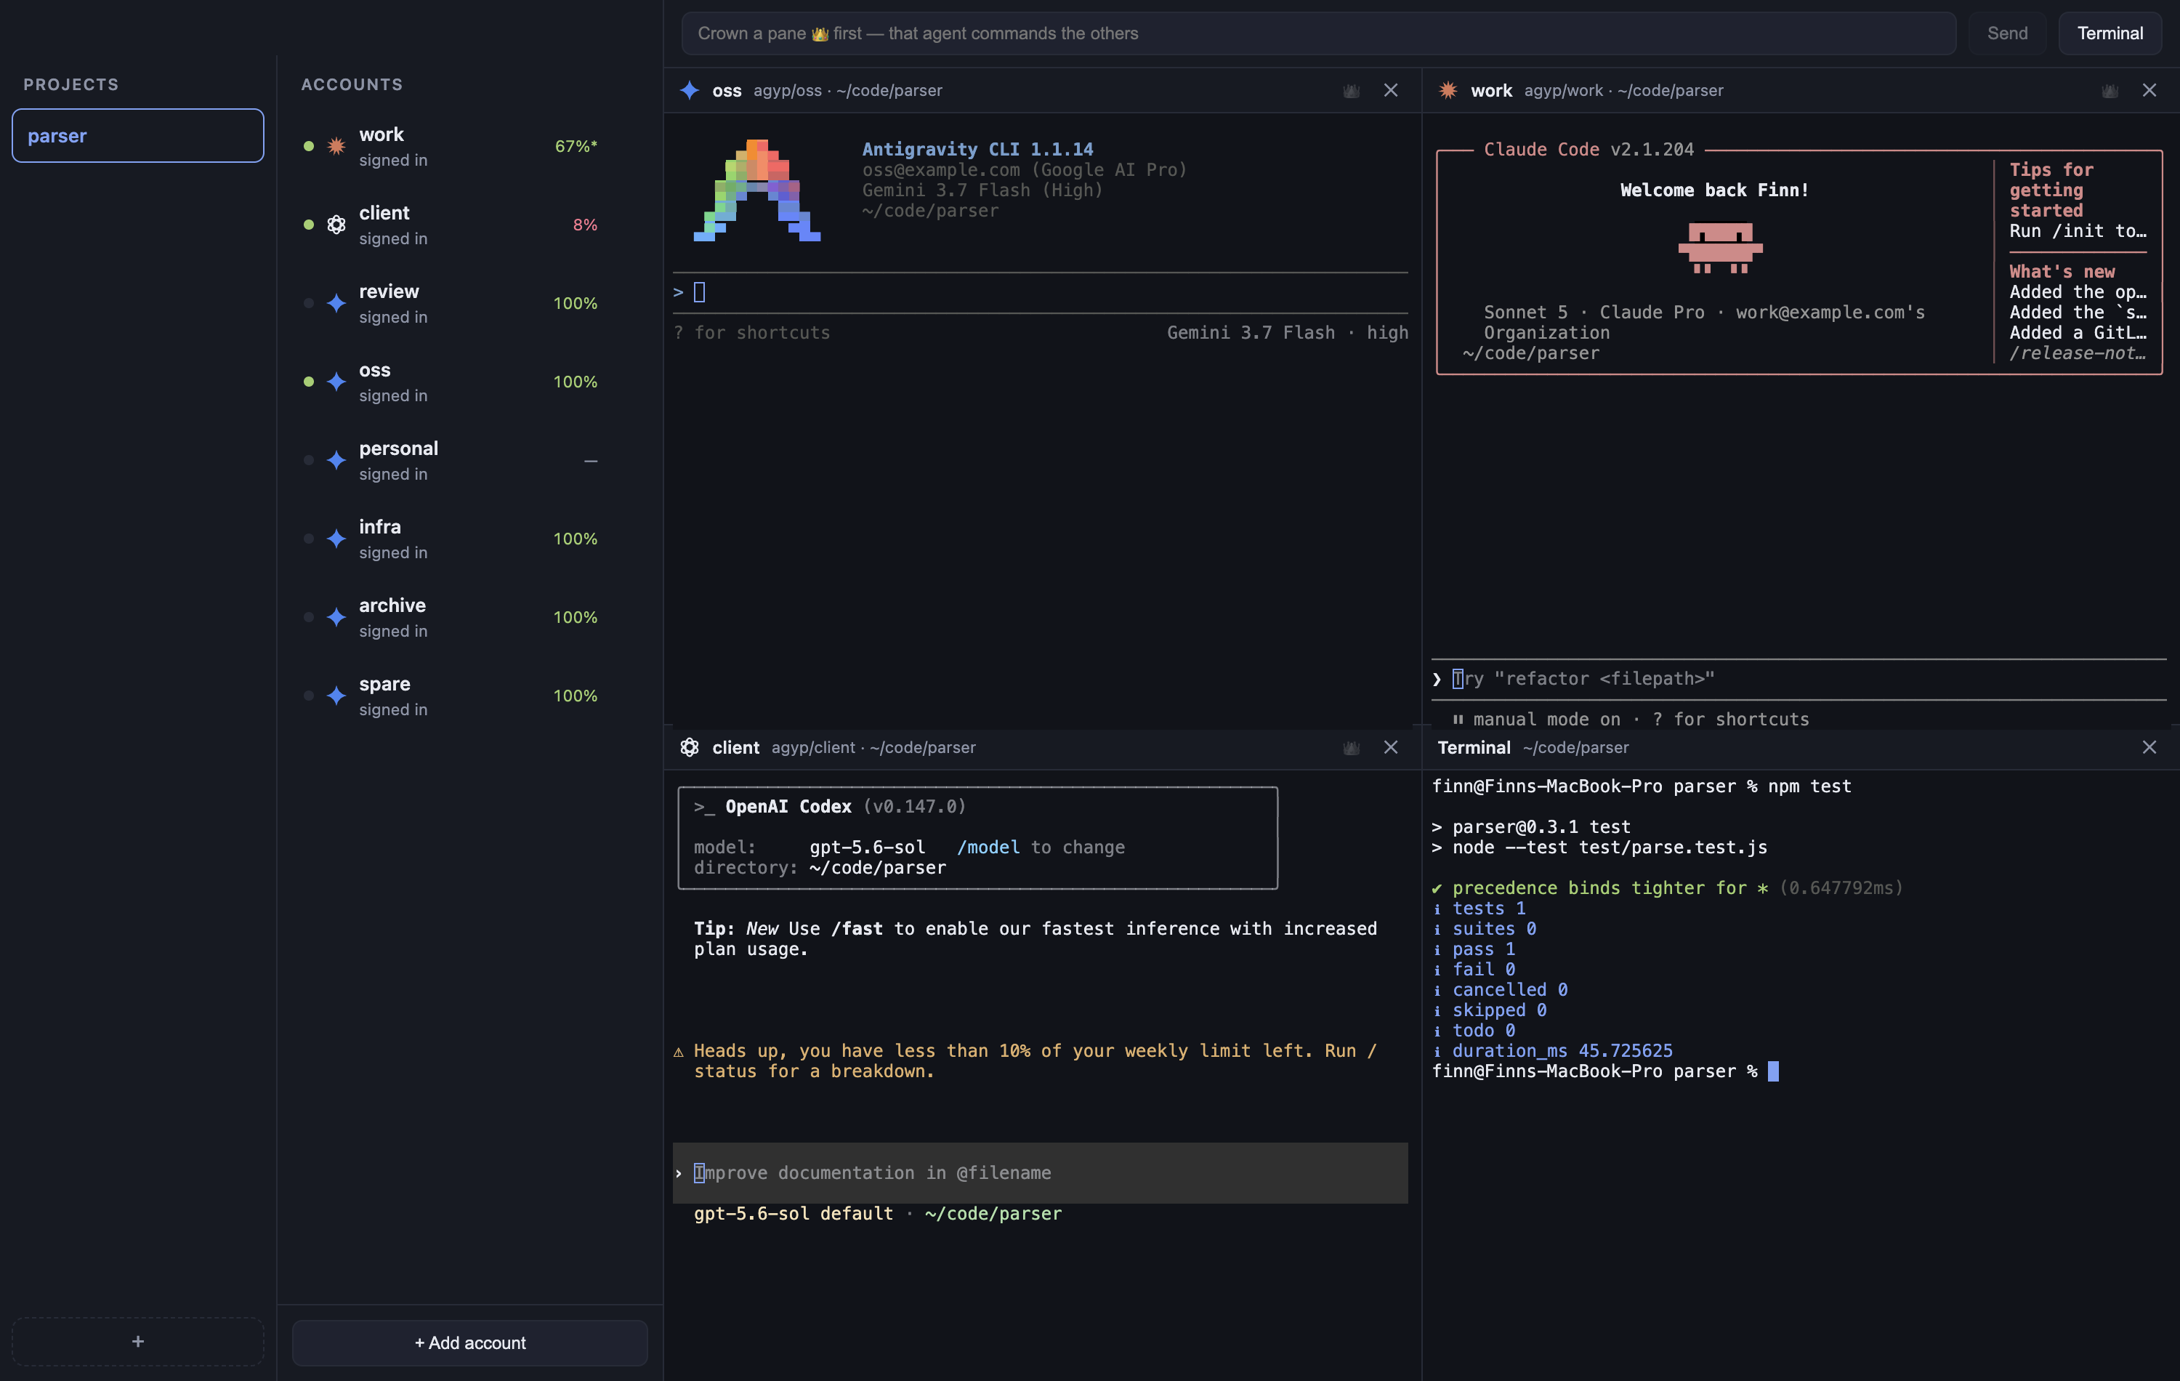Click the dash usage value for personal
Image resolution: width=2180 pixels, height=1381 pixels.
pyautogui.click(x=590, y=461)
